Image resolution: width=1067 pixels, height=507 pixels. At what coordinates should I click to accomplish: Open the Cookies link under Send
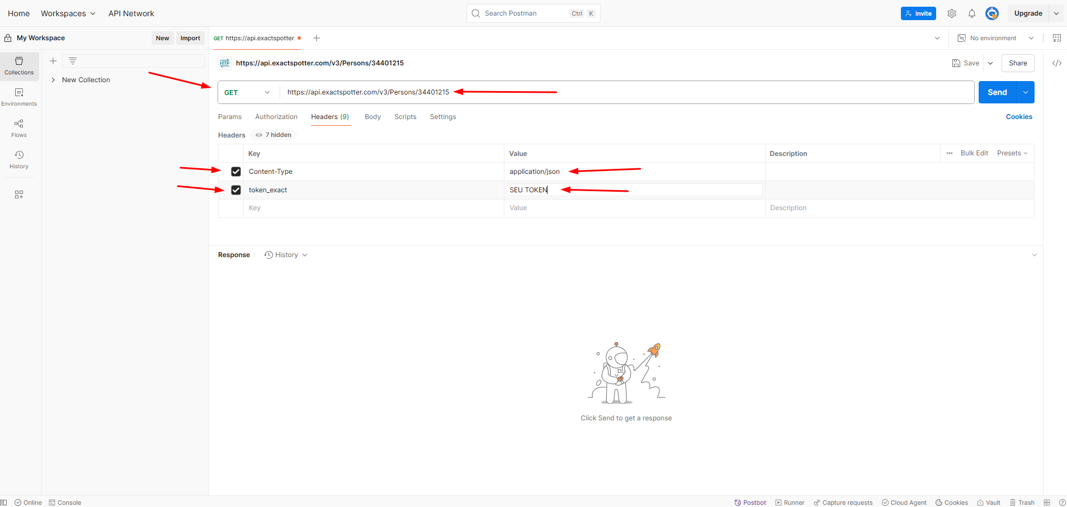(1019, 117)
